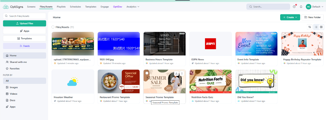Screen dimensions: 326x120
Task: Click the magnifier icon in the top search bar
Action: click(x=251, y=7)
